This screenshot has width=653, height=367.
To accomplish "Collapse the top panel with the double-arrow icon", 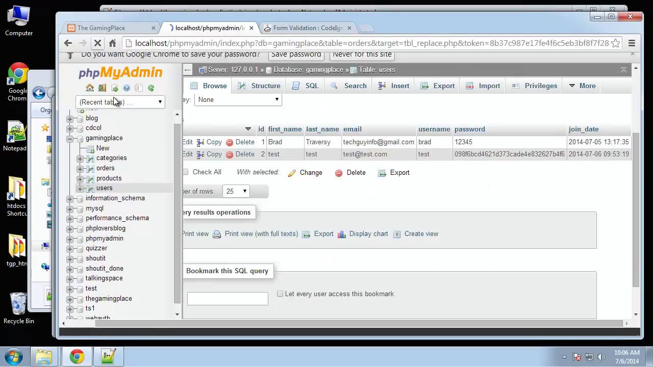I will (x=623, y=70).
